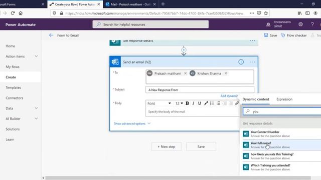Expand the Data sidebar section
The image size is (321, 180).
pyautogui.click(x=36, y=108)
